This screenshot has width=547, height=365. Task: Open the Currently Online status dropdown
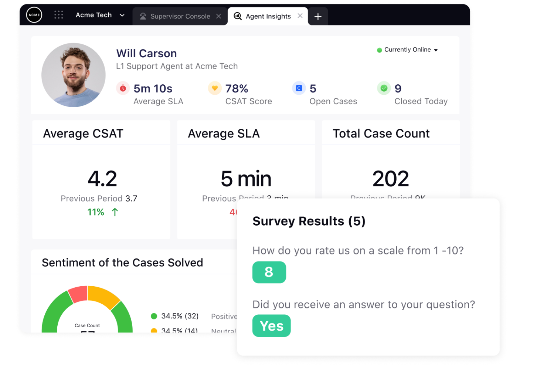click(x=407, y=50)
